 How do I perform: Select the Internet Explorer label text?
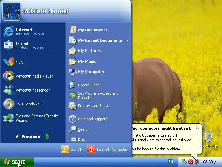tap(30, 34)
